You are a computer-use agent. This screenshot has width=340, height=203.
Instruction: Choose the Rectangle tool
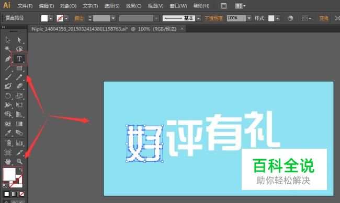click(19, 68)
